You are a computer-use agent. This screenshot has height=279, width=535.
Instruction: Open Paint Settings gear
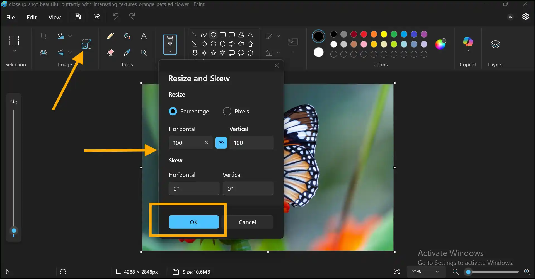click(526, 16)
